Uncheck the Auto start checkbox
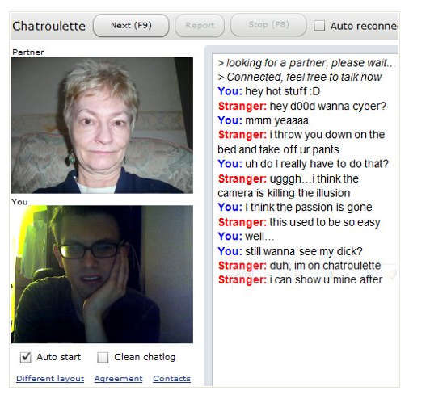 (x=26, y=357)
